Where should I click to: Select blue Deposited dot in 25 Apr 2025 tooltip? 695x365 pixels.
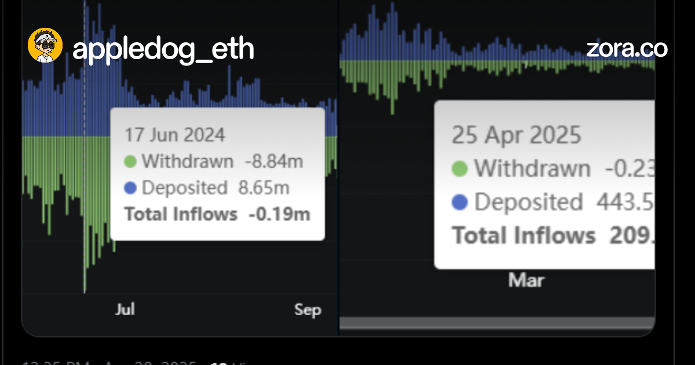point(459,202)
